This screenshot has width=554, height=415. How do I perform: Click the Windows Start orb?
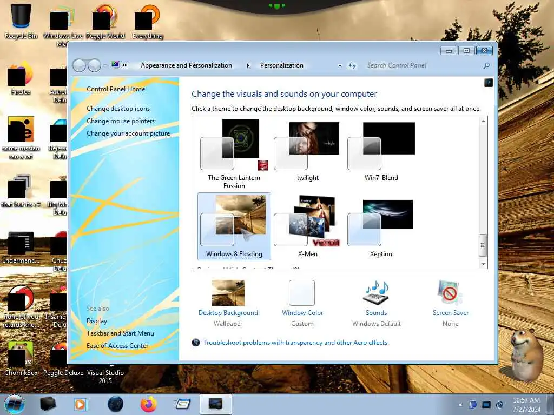(x=15, y=404)
